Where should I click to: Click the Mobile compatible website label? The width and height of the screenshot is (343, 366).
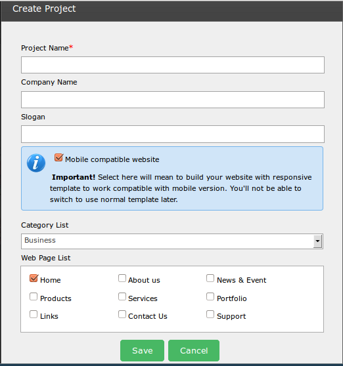tap(112, 159)
